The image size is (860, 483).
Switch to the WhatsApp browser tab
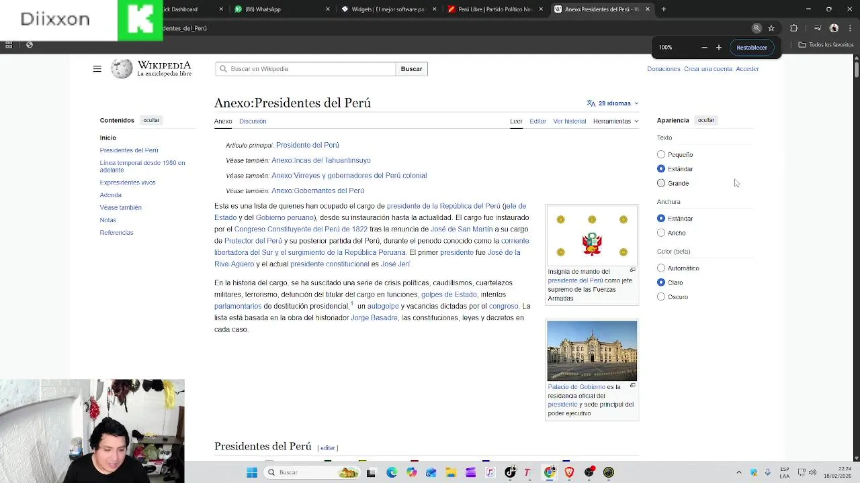click(x=282, y=9)
